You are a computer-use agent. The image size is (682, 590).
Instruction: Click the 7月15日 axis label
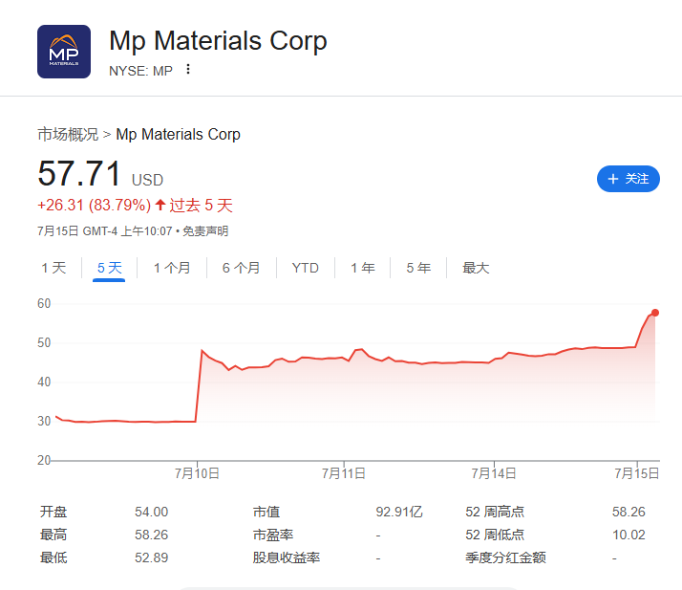pos(637,473)
